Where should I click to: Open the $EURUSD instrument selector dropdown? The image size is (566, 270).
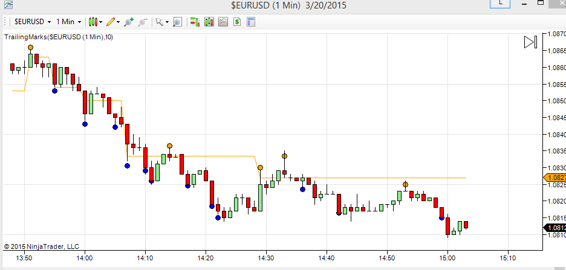pyautogui.click(x=32, y=22)
